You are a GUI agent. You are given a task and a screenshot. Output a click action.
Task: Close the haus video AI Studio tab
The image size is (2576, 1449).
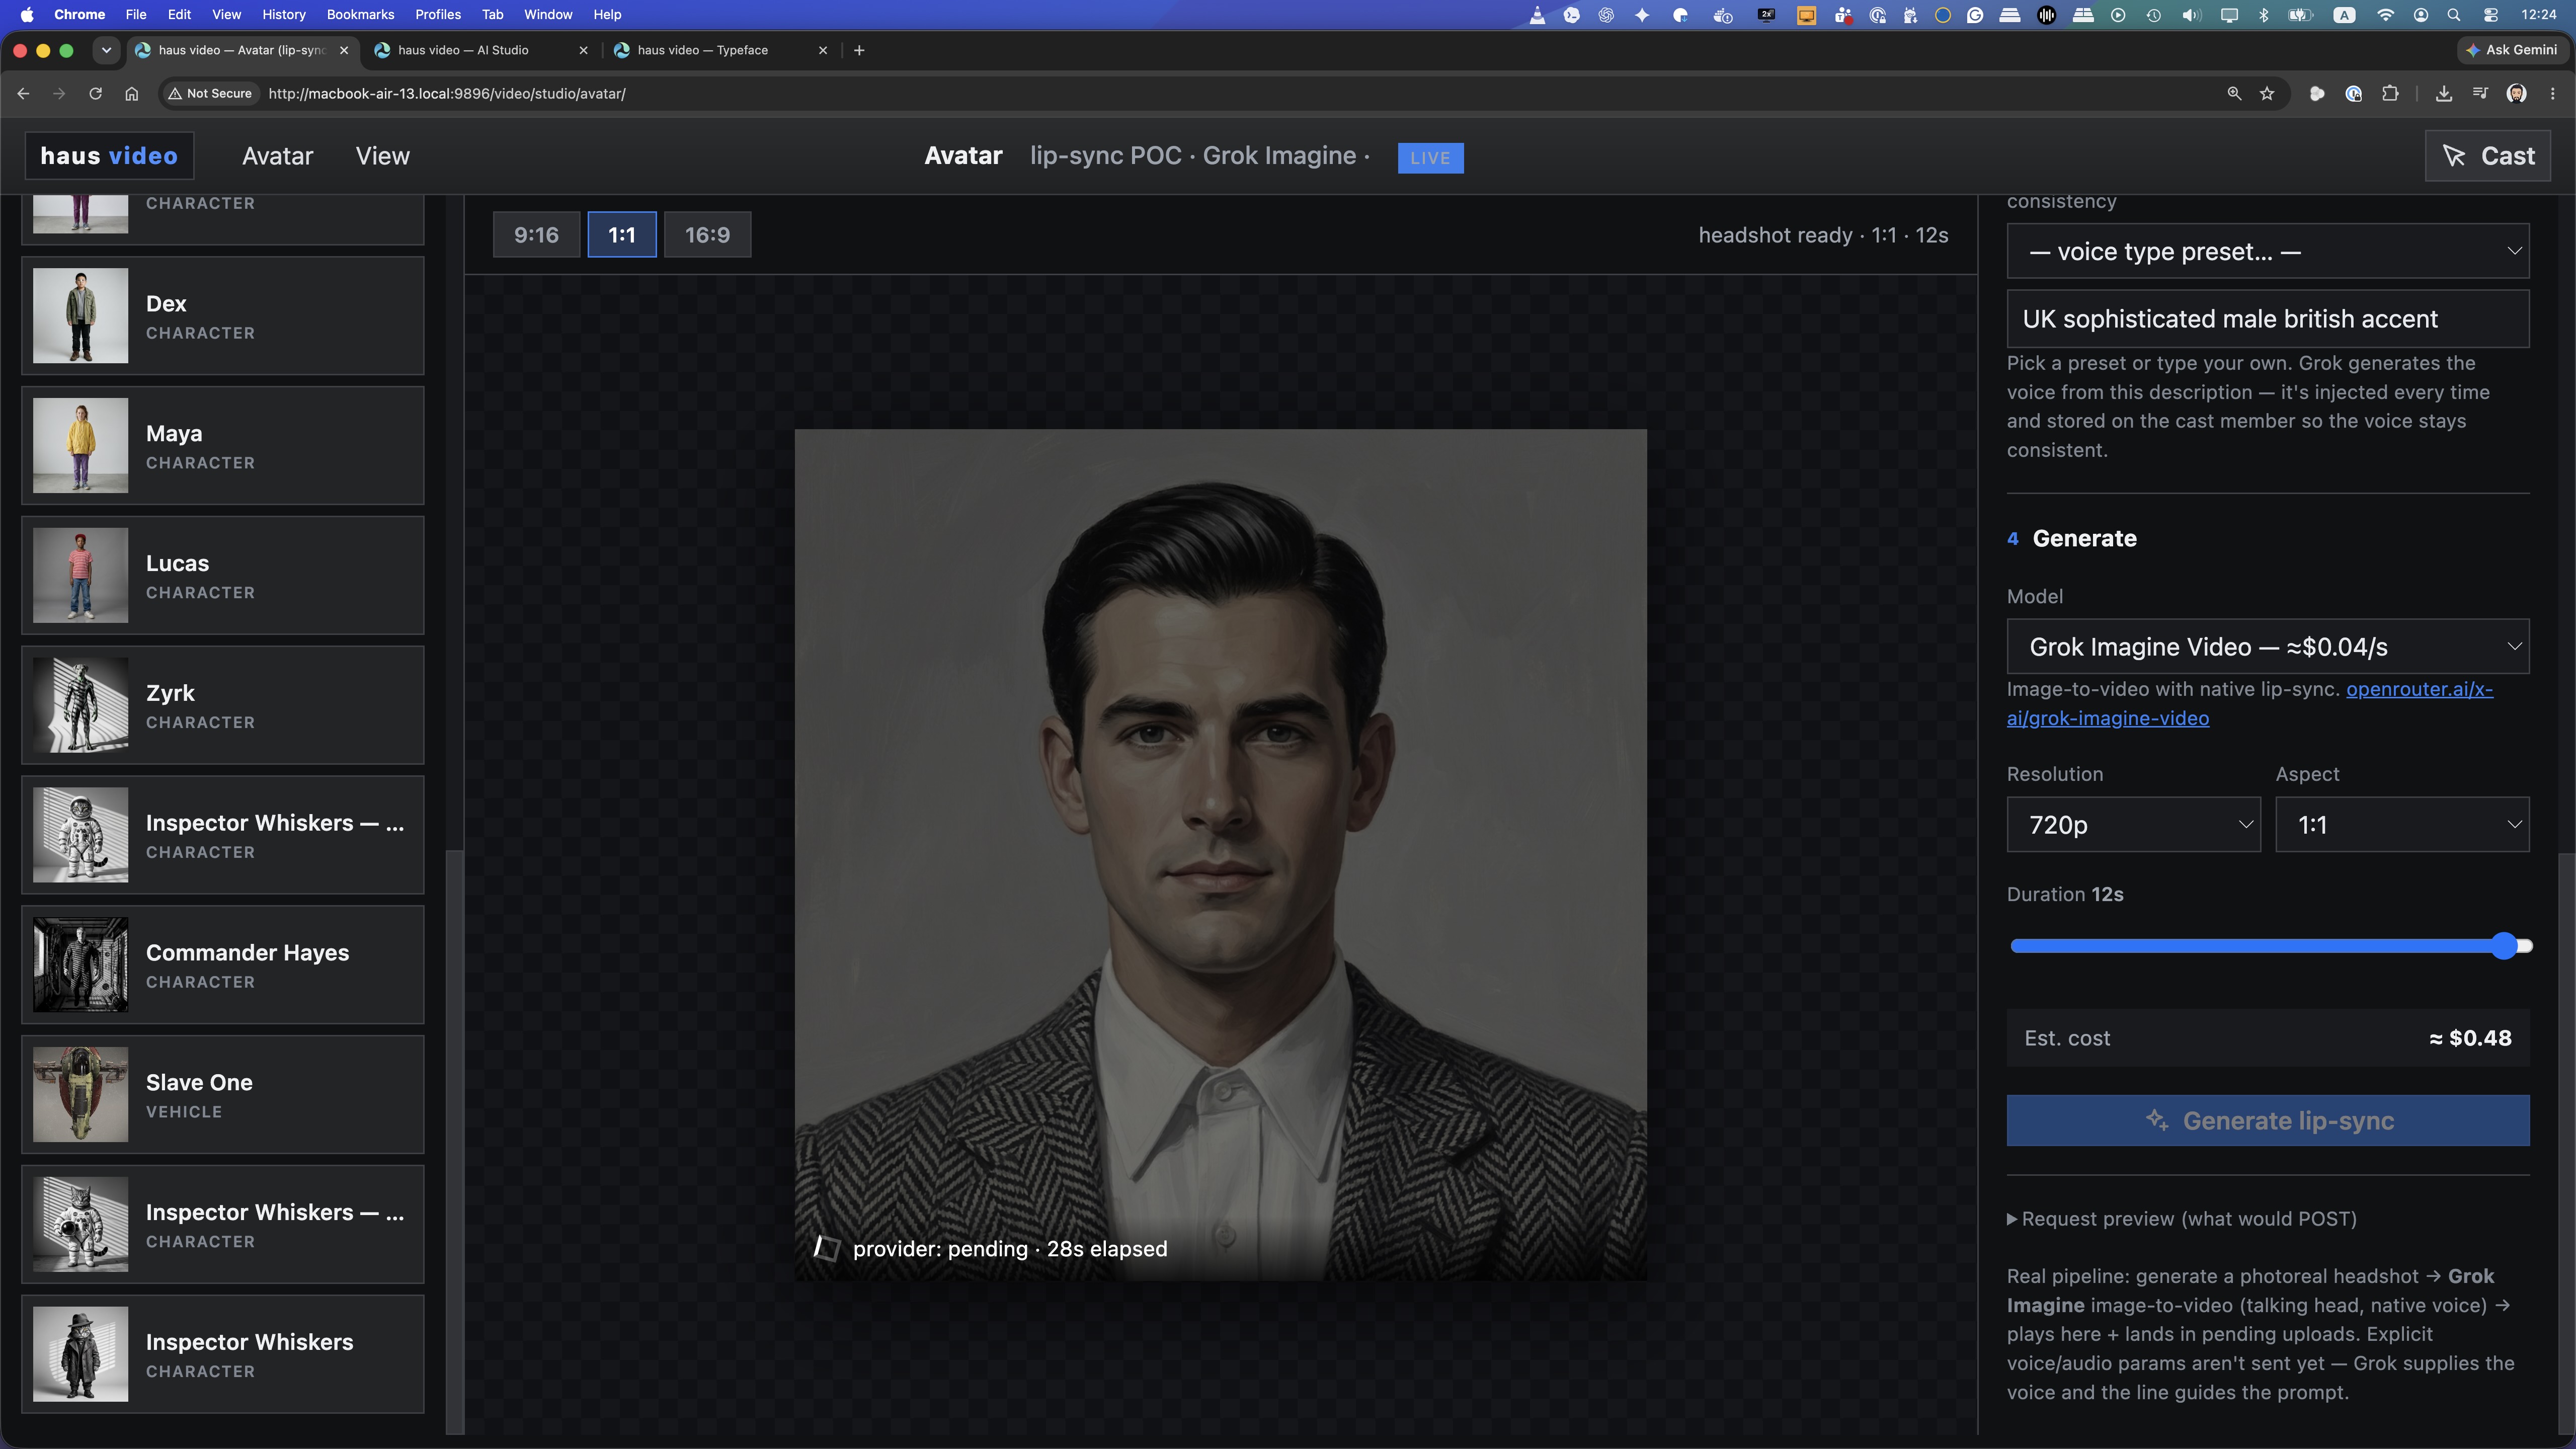pyautogui.click(x=584, y=50)
